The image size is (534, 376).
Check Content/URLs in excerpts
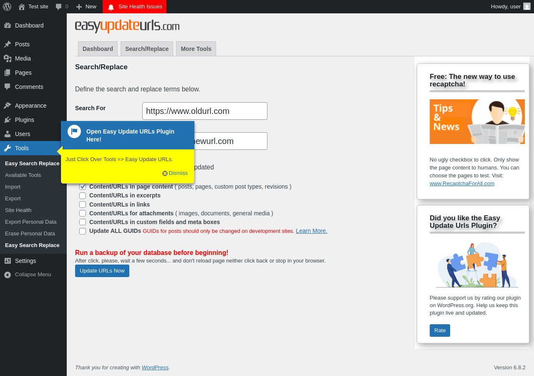83,196
